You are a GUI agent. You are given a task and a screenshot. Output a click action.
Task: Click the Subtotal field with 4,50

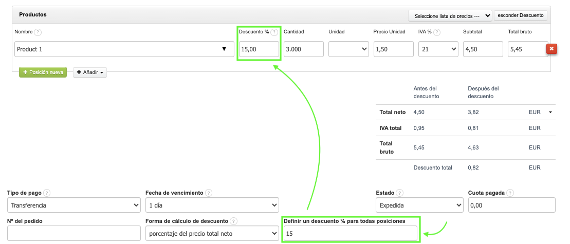click(483, 49)
